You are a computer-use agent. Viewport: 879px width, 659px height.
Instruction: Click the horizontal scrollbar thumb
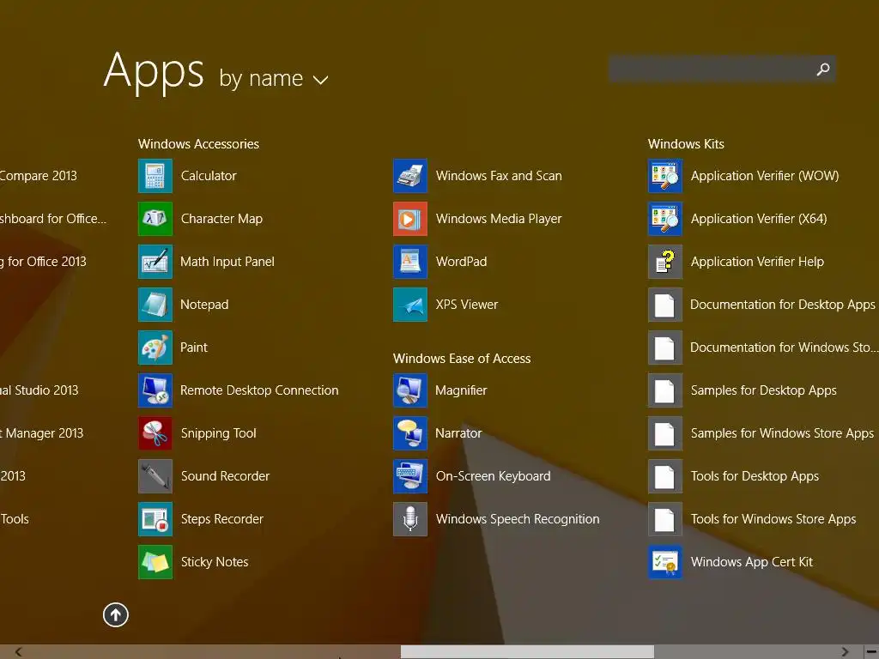tap(527, 652)
